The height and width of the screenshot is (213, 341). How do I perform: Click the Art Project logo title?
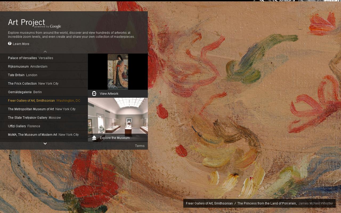[27, 22]
